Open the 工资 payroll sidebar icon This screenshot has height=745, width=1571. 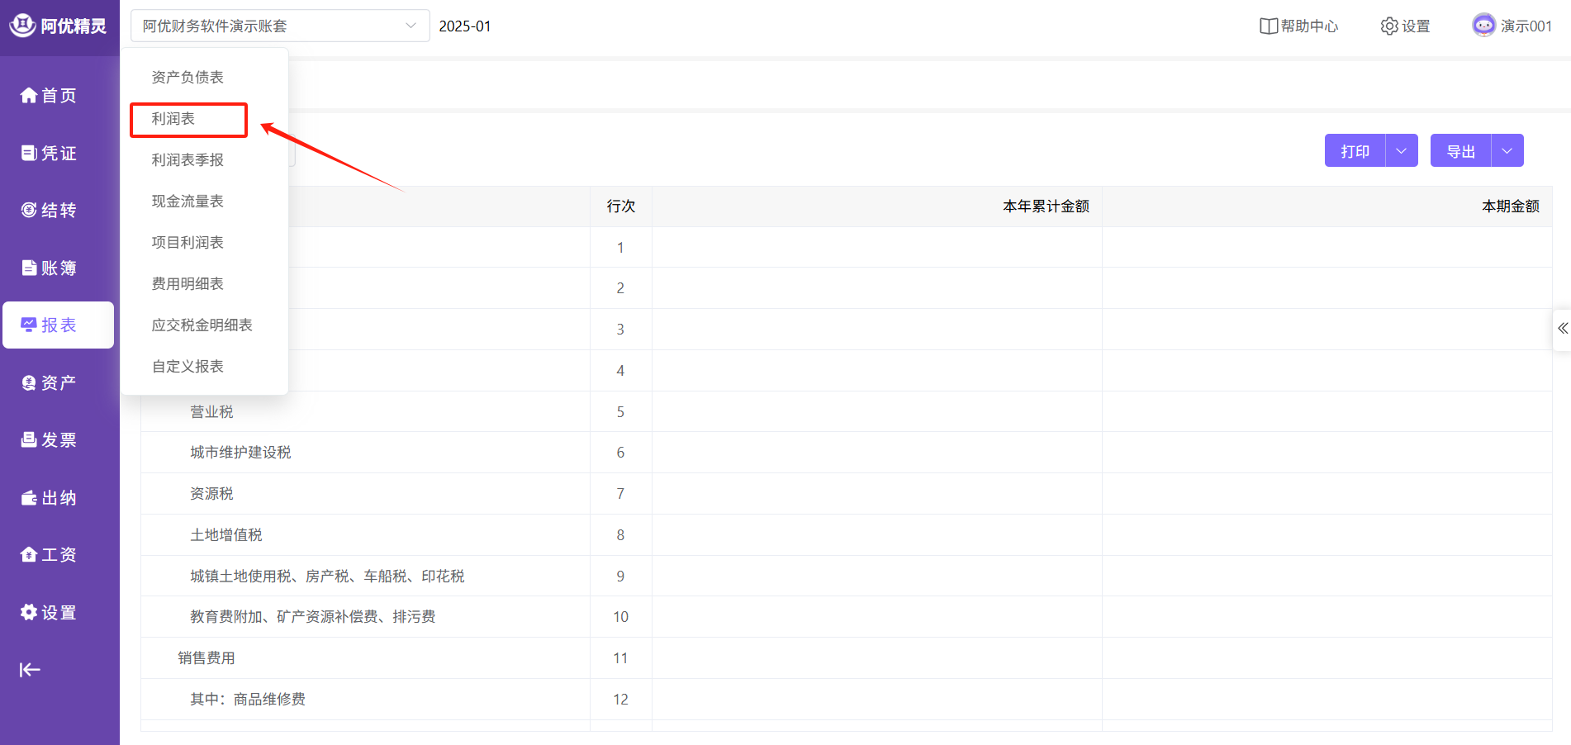pyautogui.click(x=29, y=554)
